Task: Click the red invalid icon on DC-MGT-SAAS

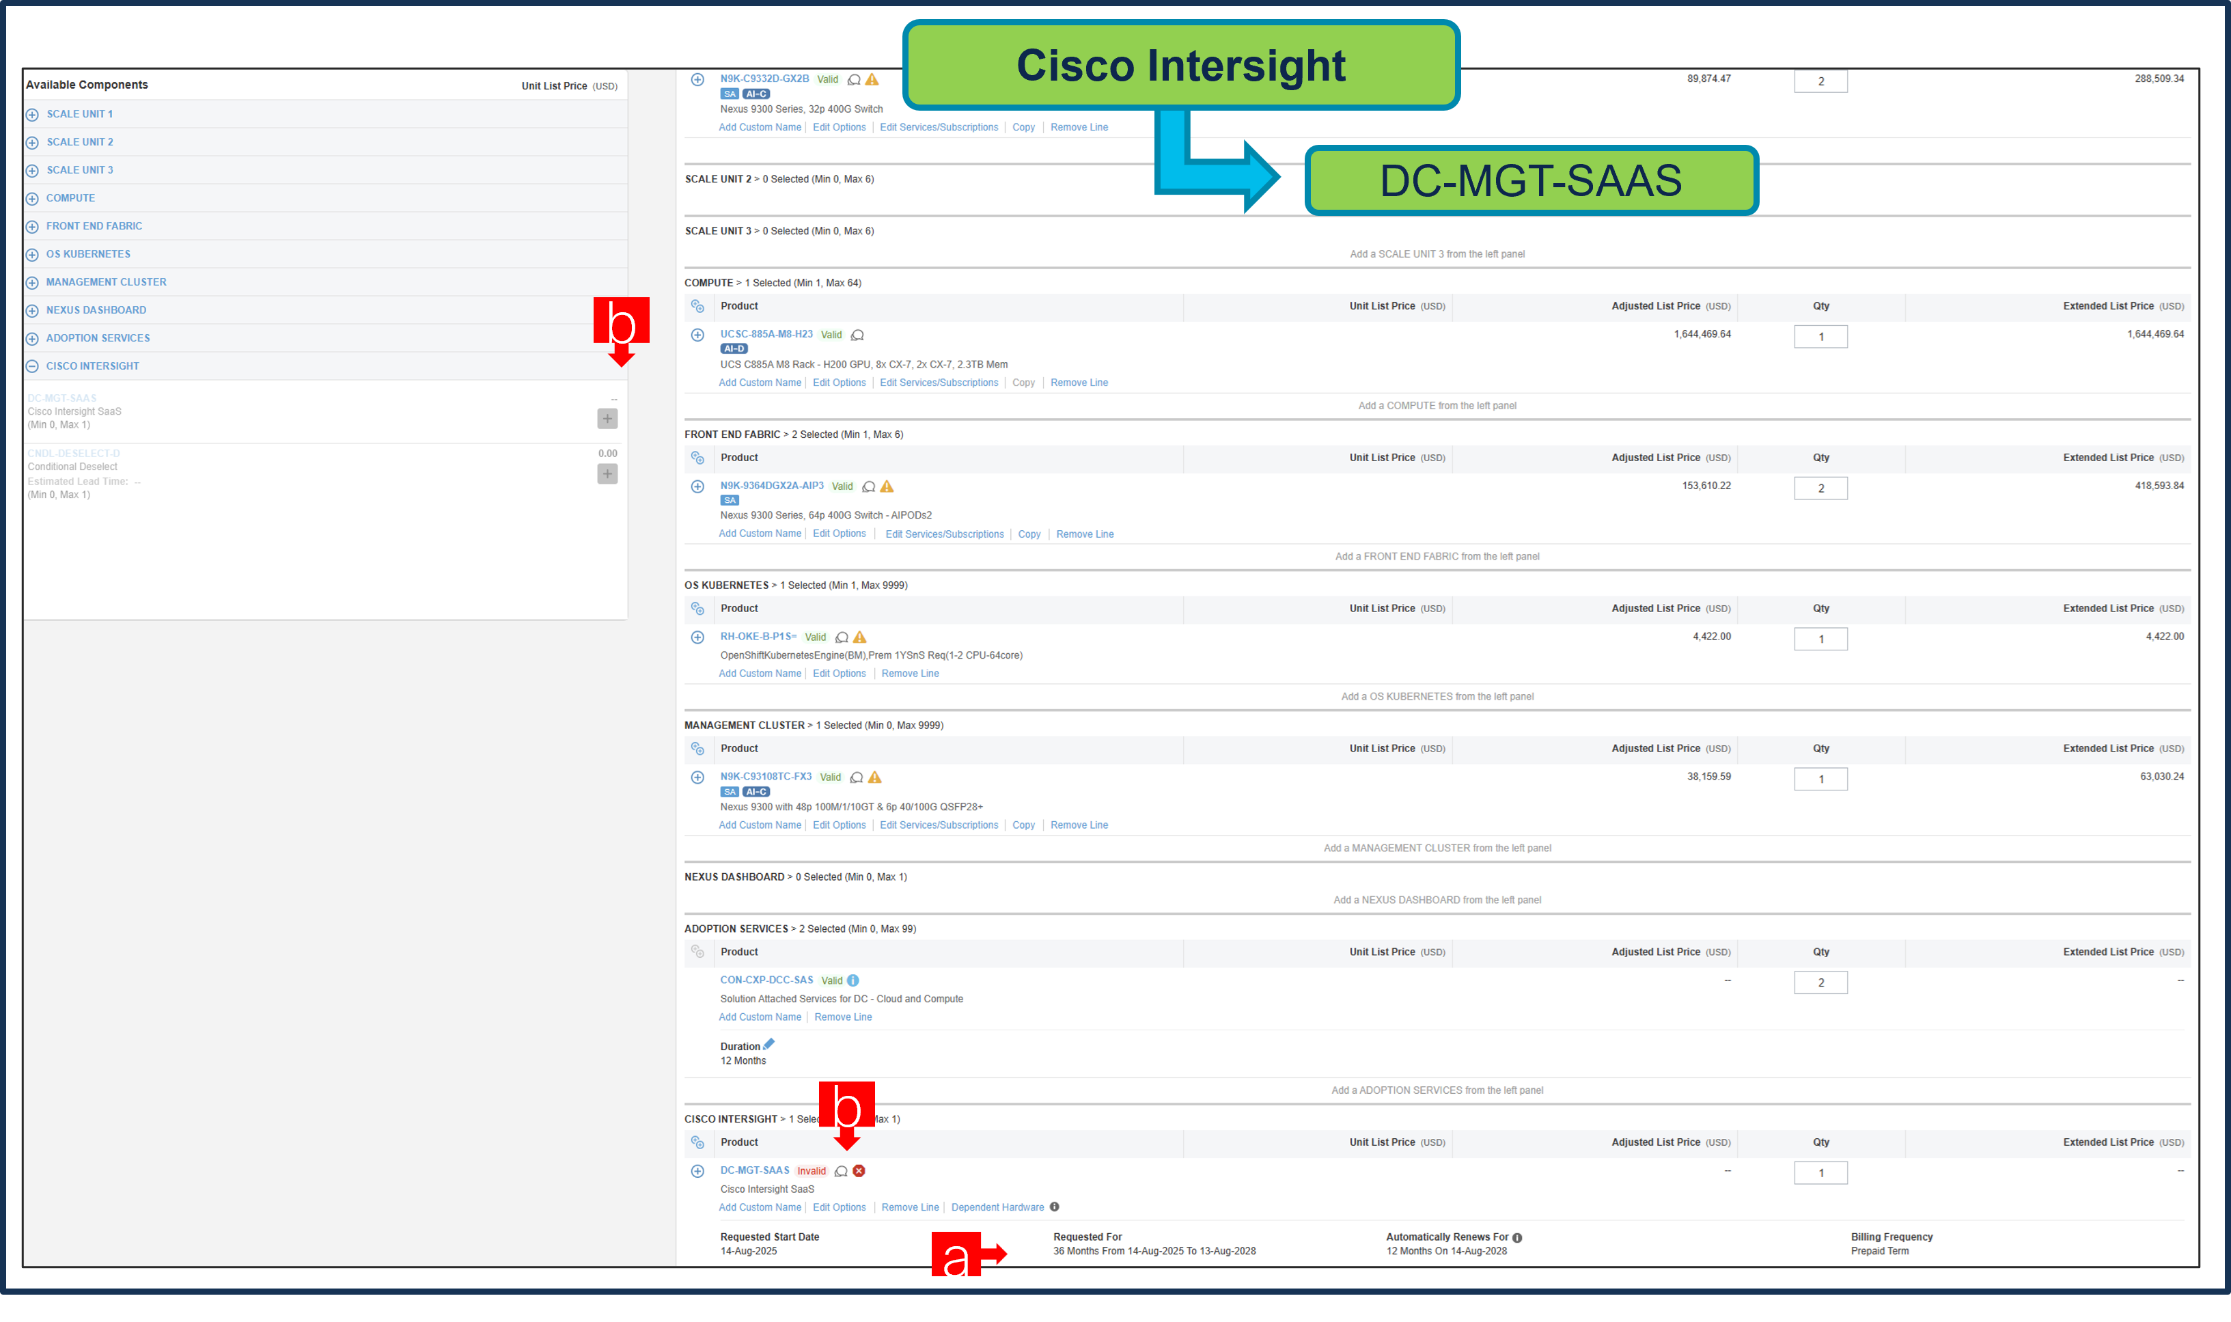Action: click(x=858, y=1170)
